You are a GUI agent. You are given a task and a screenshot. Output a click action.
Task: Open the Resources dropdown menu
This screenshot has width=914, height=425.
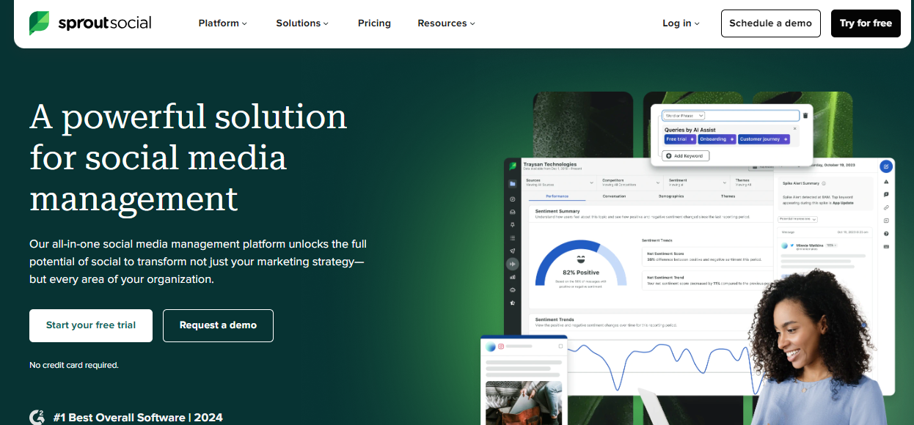point(446,23)
